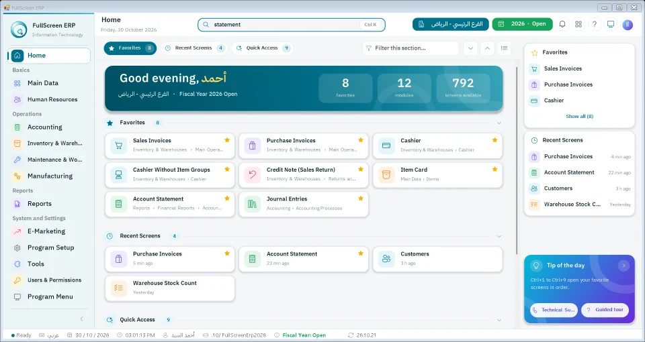Collapse the Favorites section chevron
This screenshot has width=645, height=342.
point(499,123)
